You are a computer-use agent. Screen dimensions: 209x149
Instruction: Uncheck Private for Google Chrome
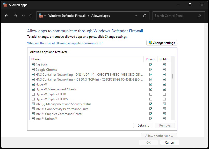point(151,70)
